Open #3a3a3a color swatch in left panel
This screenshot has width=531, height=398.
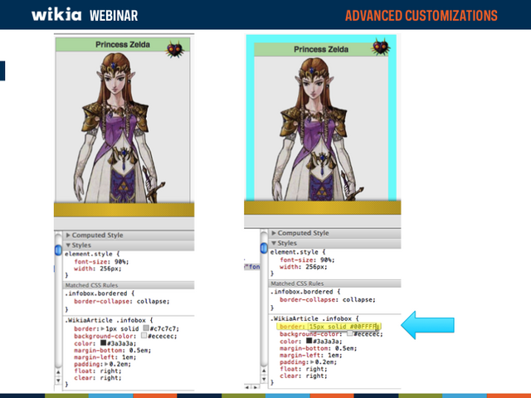click(103, 342)
